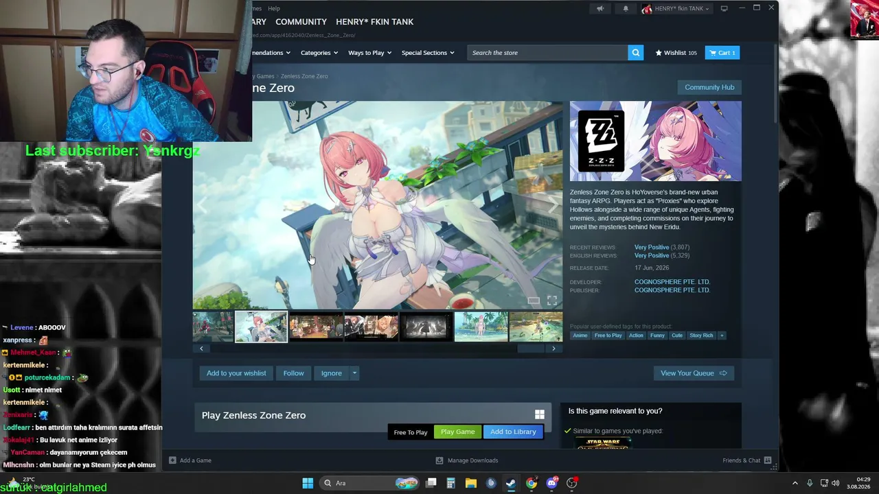Click the Story Rich tag
879x494 pixels.
(x=701, y=336)
